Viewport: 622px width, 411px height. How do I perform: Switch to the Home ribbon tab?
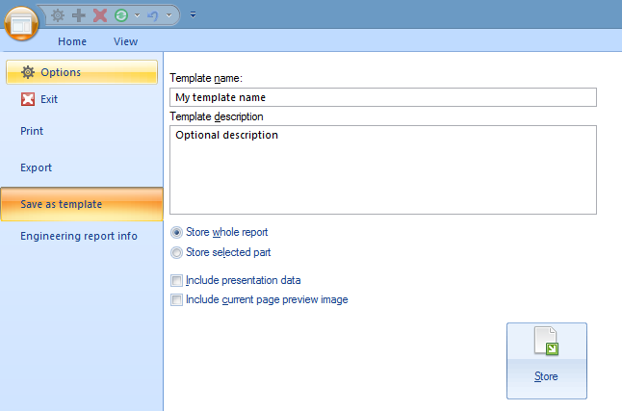(72, 41)
